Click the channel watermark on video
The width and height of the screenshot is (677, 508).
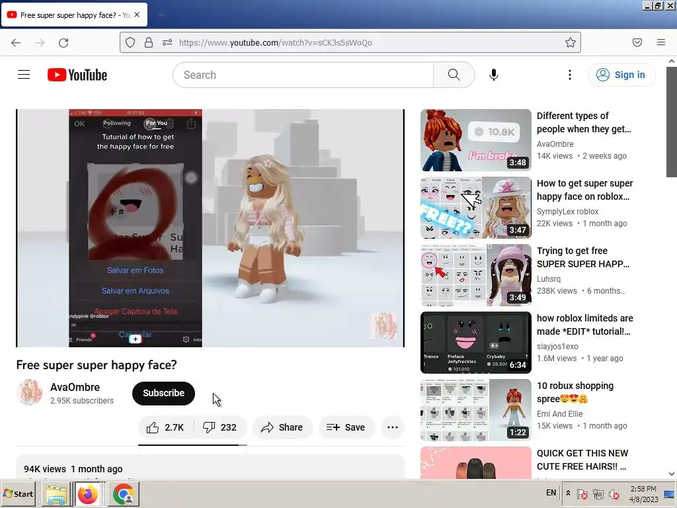click(383, 325)
